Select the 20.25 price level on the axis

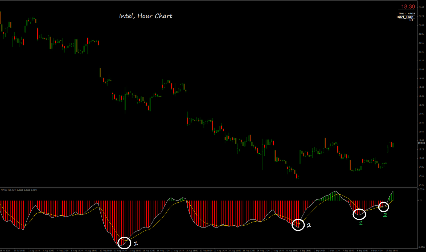click(x=421, y=61)
